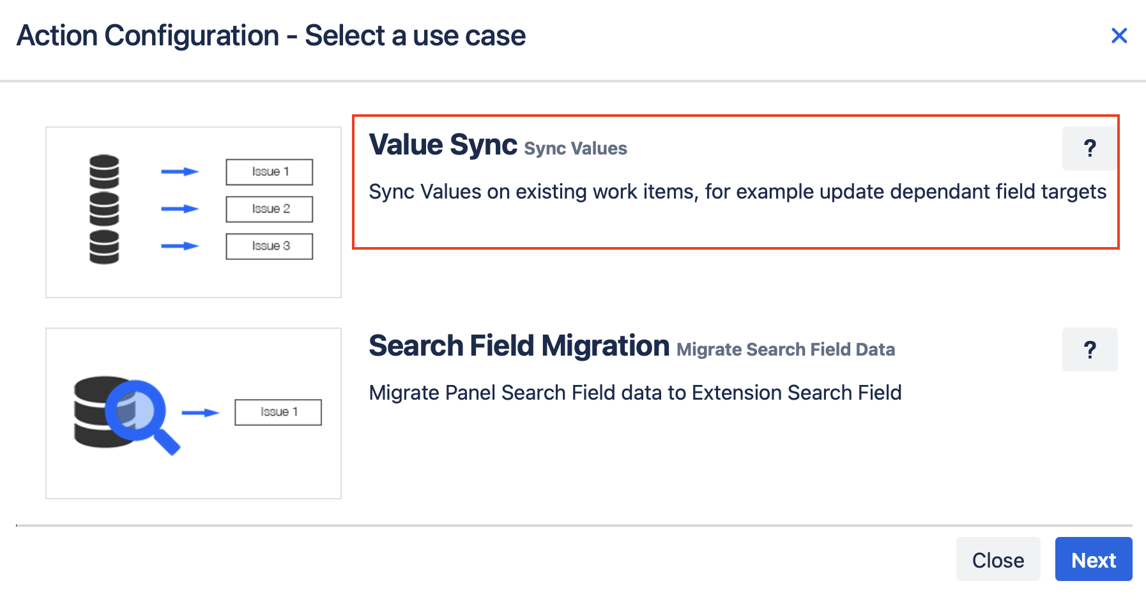The image size is (1146, 604).
Task: Click the 'Sync Values' subtitle text
Action: [x=575, y=149]
